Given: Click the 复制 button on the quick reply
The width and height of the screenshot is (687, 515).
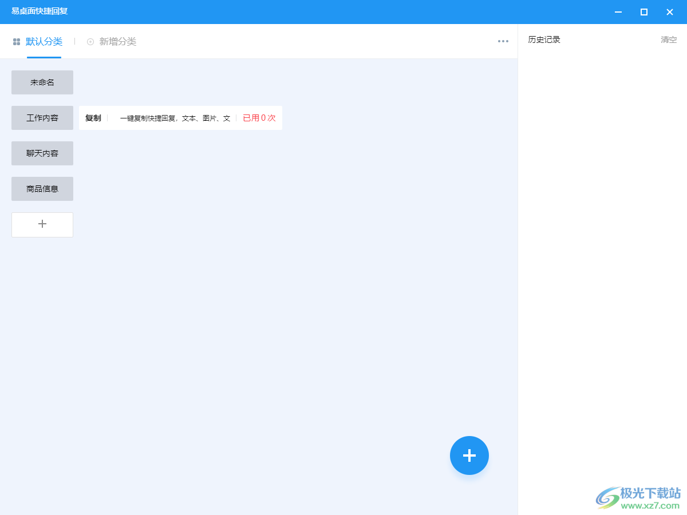Looking at the screenshot, I should (x=93, y=118).
